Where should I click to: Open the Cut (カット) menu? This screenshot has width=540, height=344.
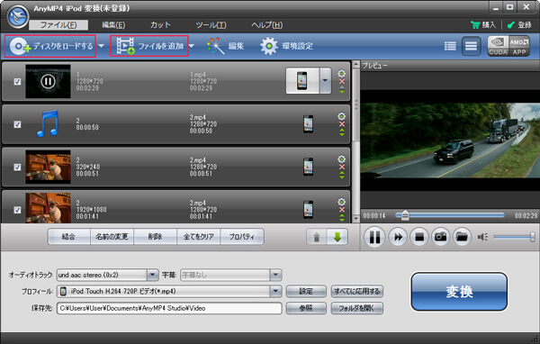point(160,25)
